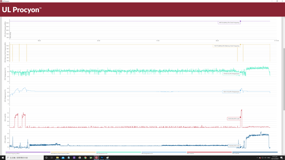This screenshot has width=285, height=160.
Task: Switch the ENG input language indicator
Action: 269,158
